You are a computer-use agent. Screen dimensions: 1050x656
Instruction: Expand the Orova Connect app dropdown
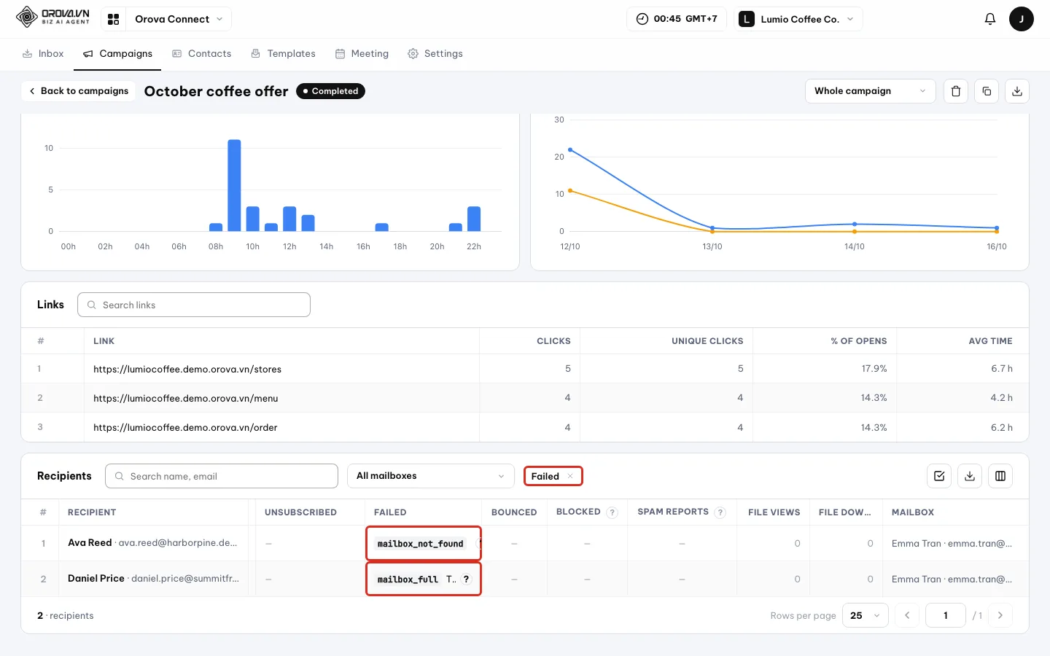coord(179,19)
